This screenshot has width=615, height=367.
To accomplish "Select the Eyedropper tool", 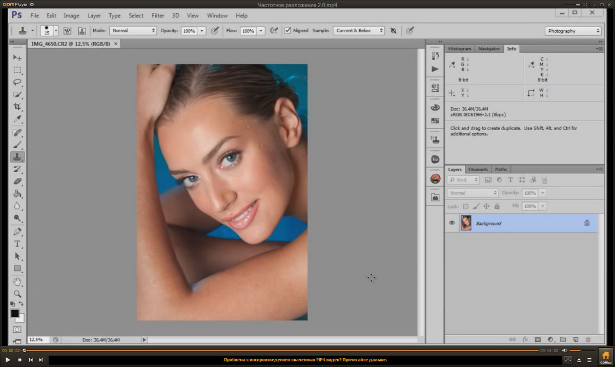I will (x=17, y=119).
